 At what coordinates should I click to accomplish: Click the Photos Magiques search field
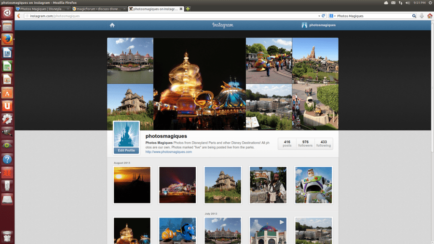[374, 16]
